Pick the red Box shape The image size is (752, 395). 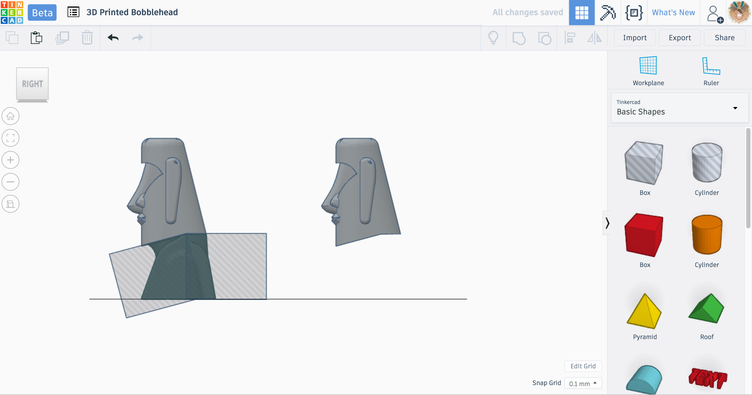[644, 240]
